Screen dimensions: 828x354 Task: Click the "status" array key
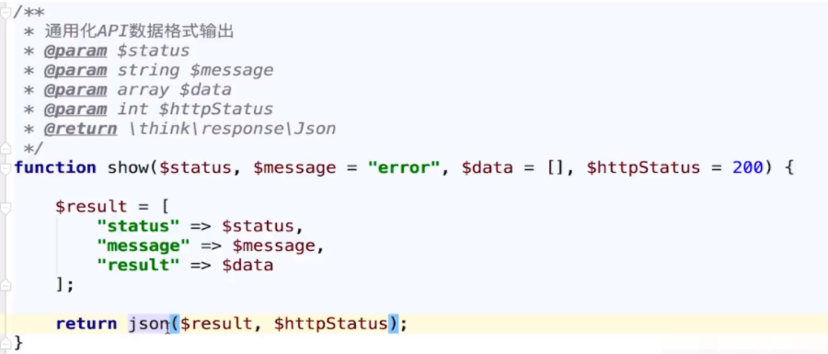pos(139,226)
